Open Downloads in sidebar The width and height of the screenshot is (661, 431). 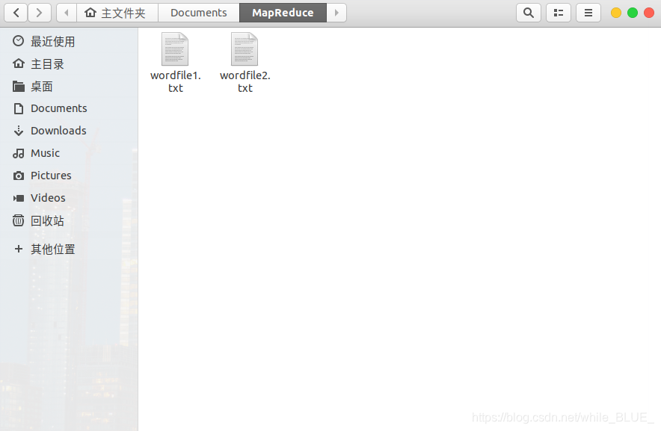(x=69, y=131)
